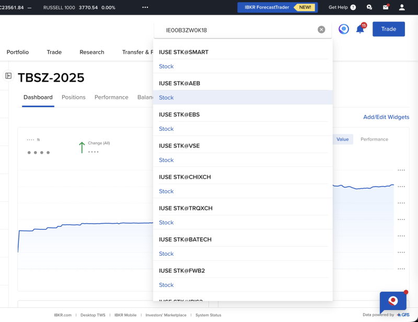Open the top bar ellipsis menu
The height and width of the screenshot is (322, 418).
[145, 7]
